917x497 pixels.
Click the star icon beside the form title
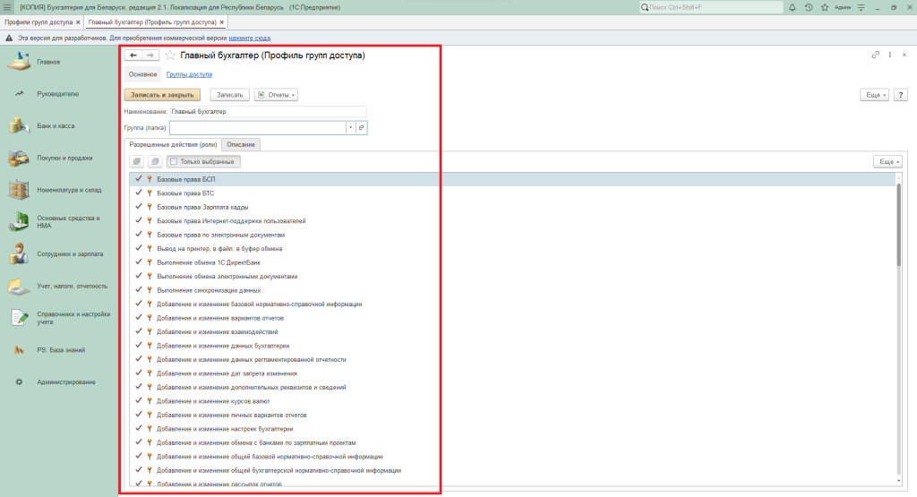click(170, 56)
